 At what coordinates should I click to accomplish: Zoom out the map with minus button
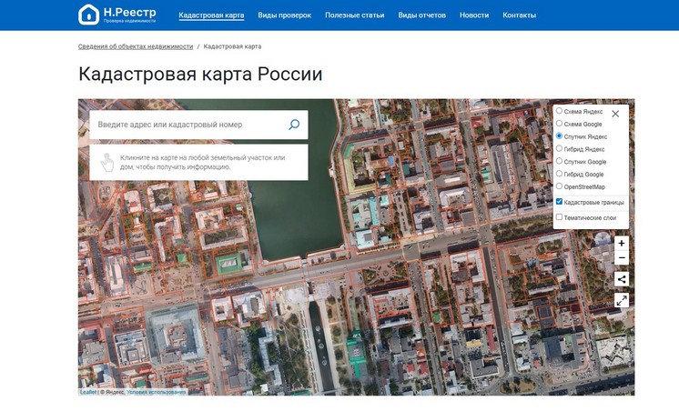621,258
